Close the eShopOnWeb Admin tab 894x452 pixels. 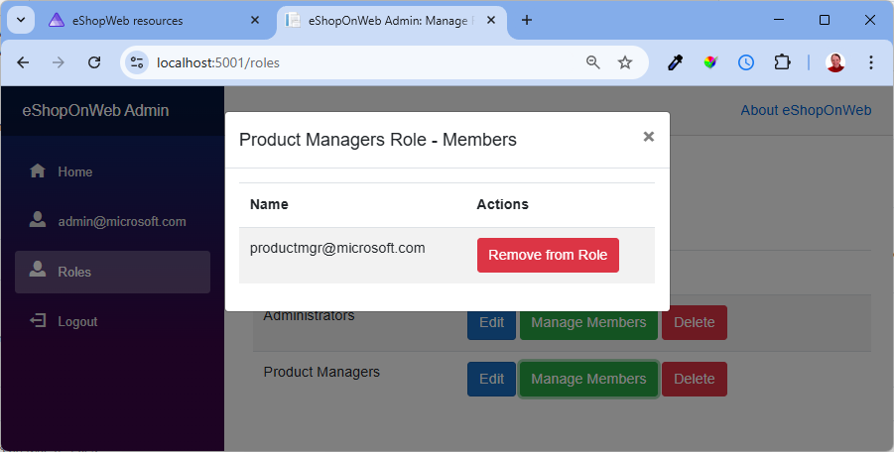(491, 20)
